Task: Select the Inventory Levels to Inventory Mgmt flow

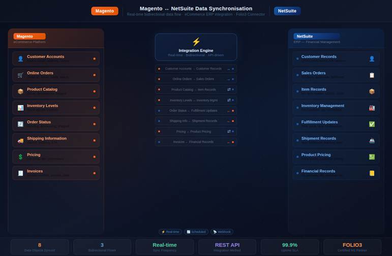Action: point(196,100)
